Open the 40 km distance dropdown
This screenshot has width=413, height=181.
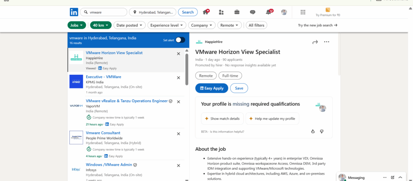point(101,25)
